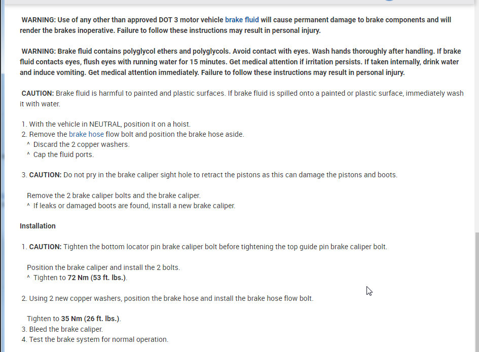Click the caution about painted and plastic surfaces
The image size is (479, 352).
coord(241,98)
